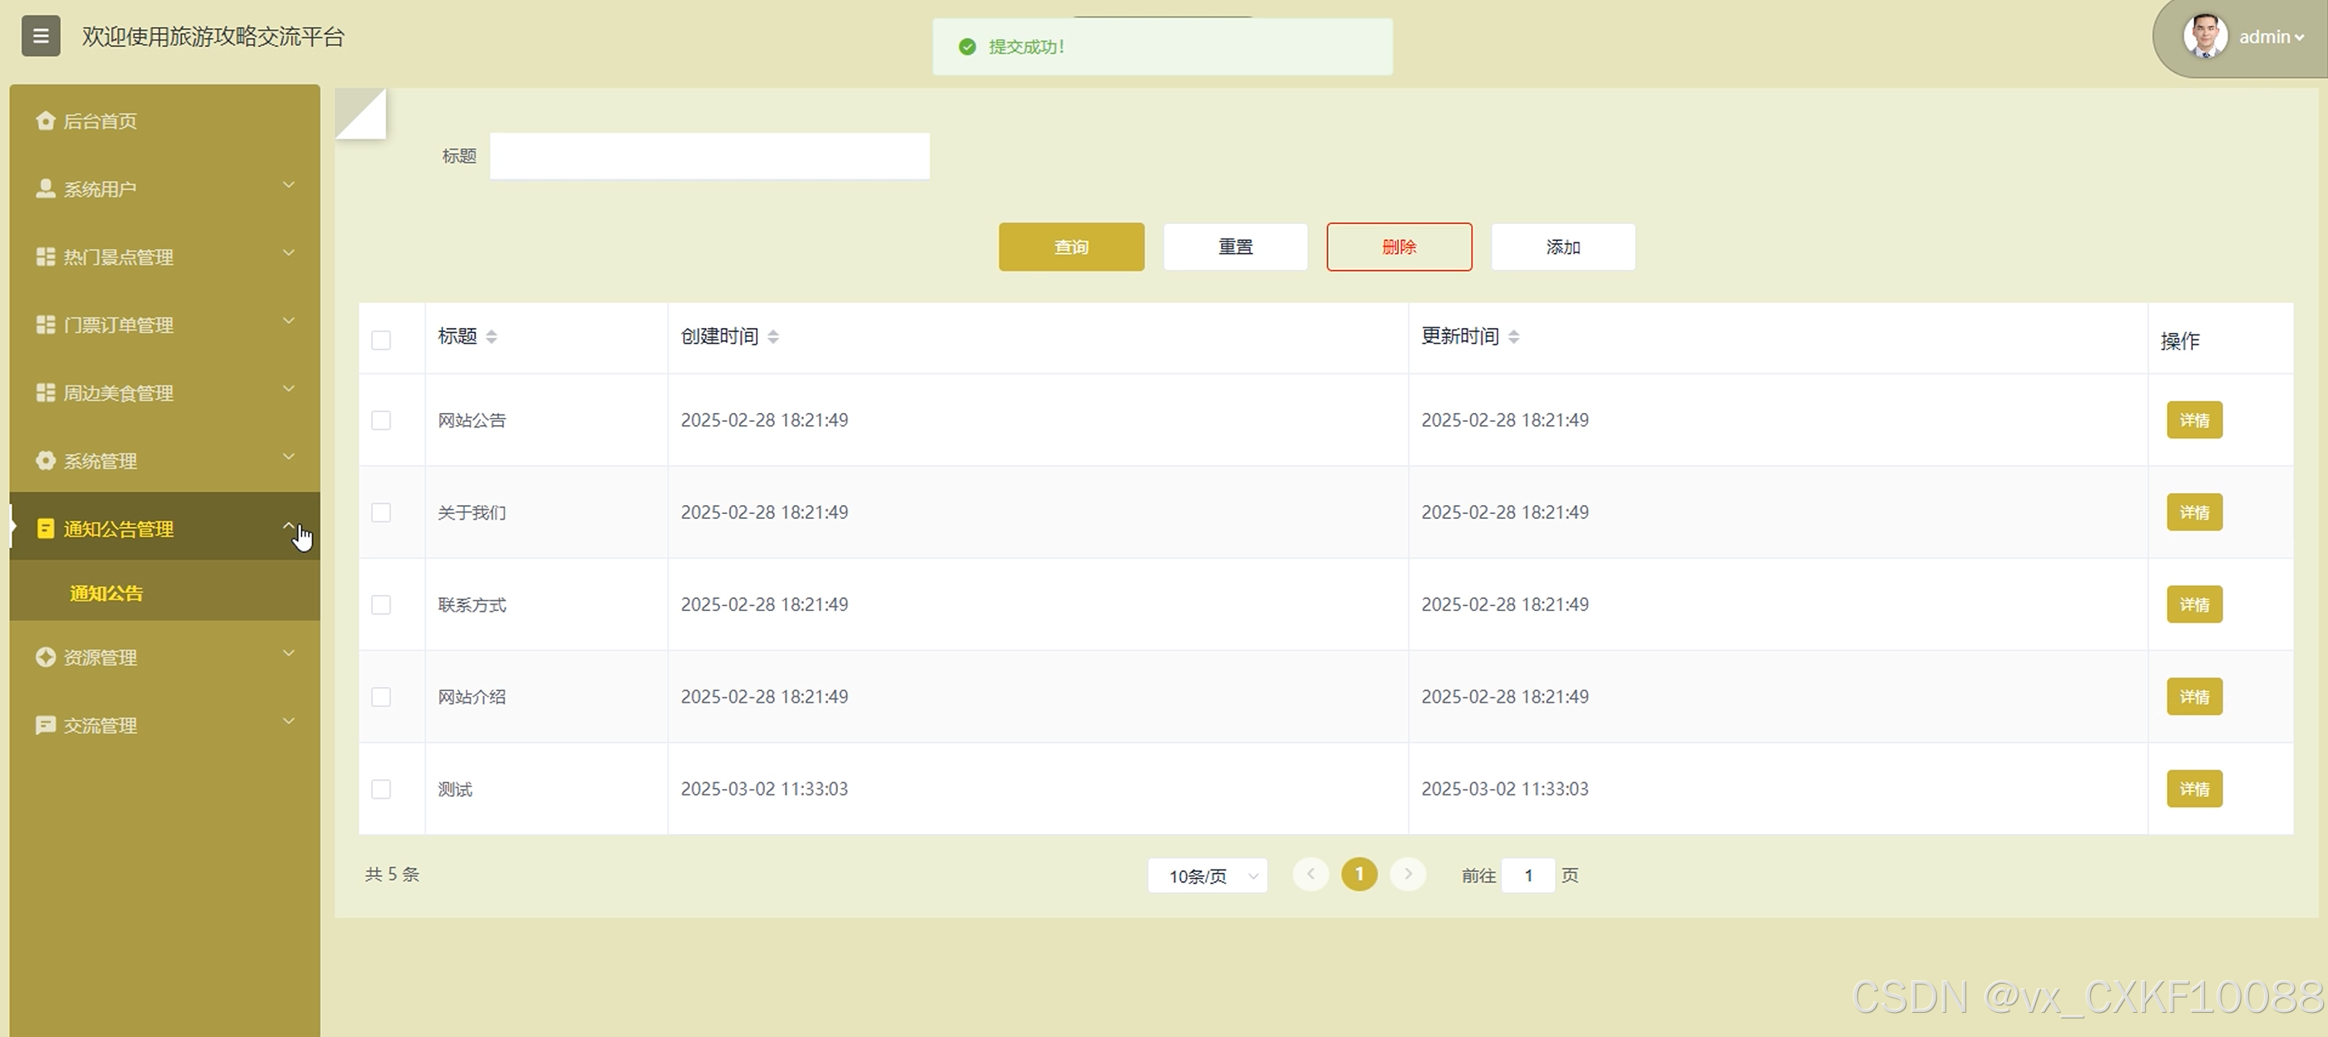Click the plus icon beside 资源管理
The height and width of the screenshot is (1037, 2328).
(x=45, y=656)
